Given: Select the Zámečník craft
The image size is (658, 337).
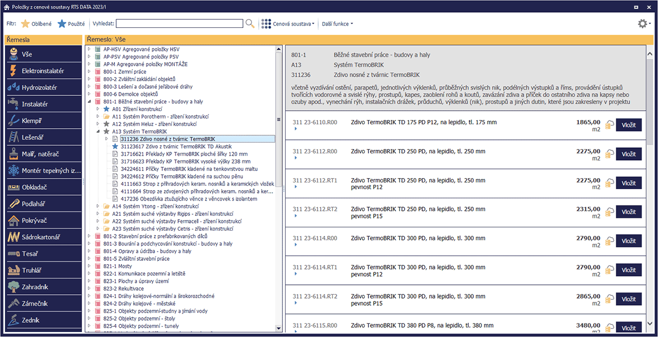Looking at the screenshot, I should point(44,304).
